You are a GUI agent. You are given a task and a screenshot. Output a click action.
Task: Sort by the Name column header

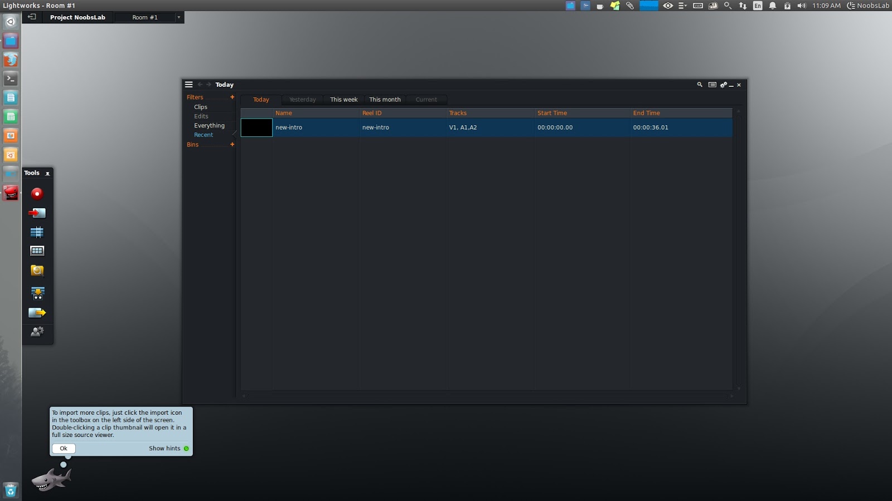pyautogui.click(x=316, y=113)
